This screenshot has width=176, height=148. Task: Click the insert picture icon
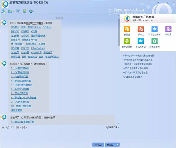pyautogui.click(x=17, y=127)
